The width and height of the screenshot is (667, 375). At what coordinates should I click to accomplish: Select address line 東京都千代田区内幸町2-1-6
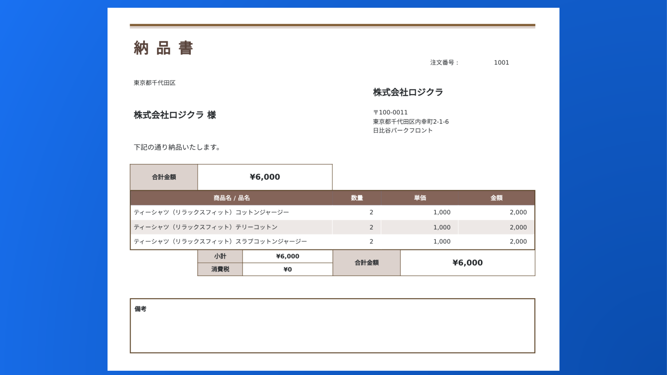(411, 122)
